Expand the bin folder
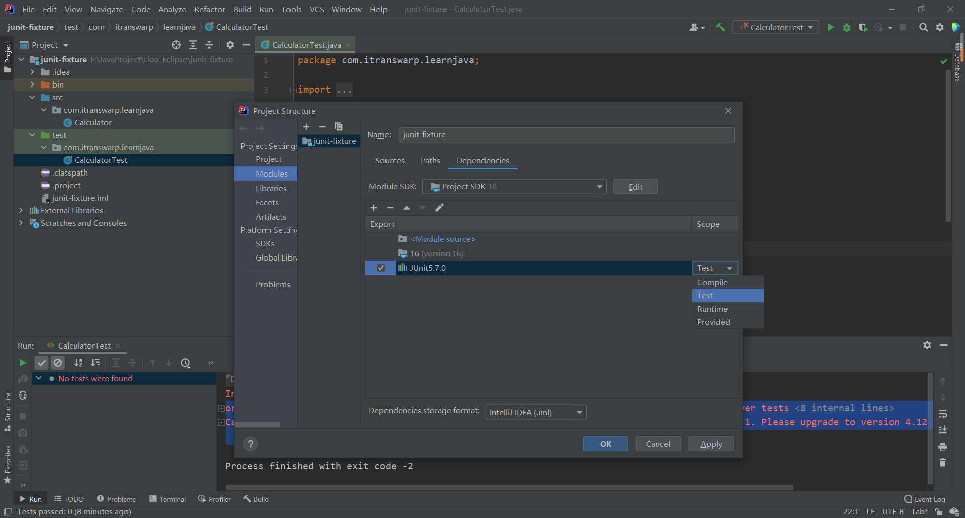 point(32,84)
